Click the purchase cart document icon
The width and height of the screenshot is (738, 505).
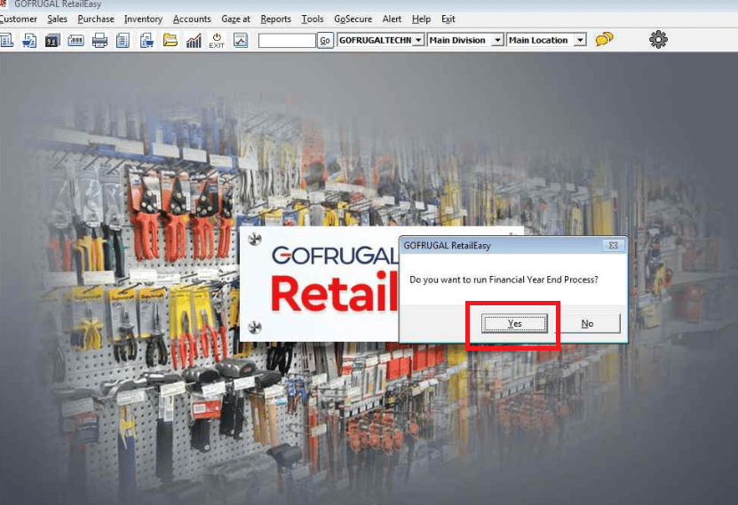[147, 41]
